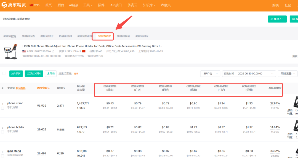Image resolution: width=298 pixels, height=158 pixels.
Task: Click the 加入词库 button
Action: [16, 73]
